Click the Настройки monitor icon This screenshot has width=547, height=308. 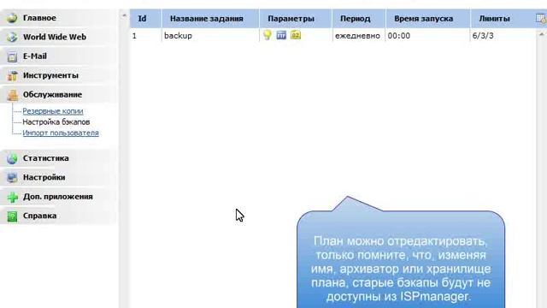pyautogui.click(x=12, y=177)
